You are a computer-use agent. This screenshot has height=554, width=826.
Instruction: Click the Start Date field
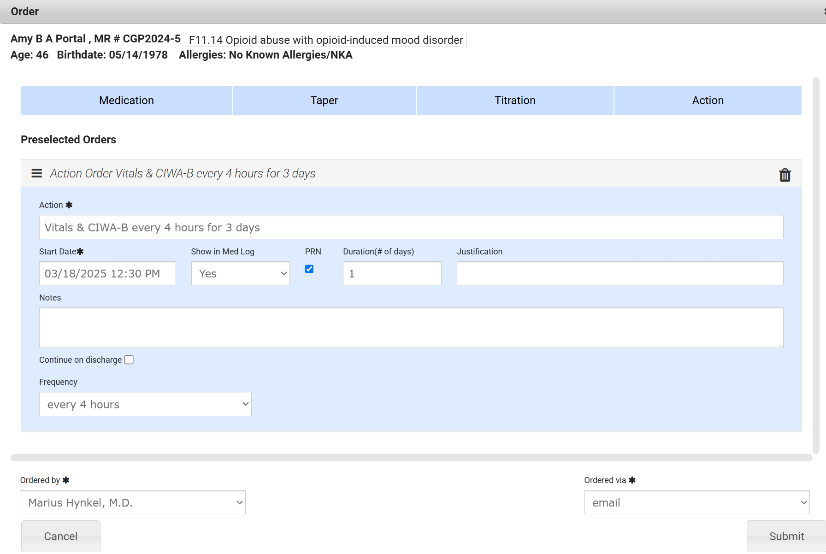click(107, 274)
